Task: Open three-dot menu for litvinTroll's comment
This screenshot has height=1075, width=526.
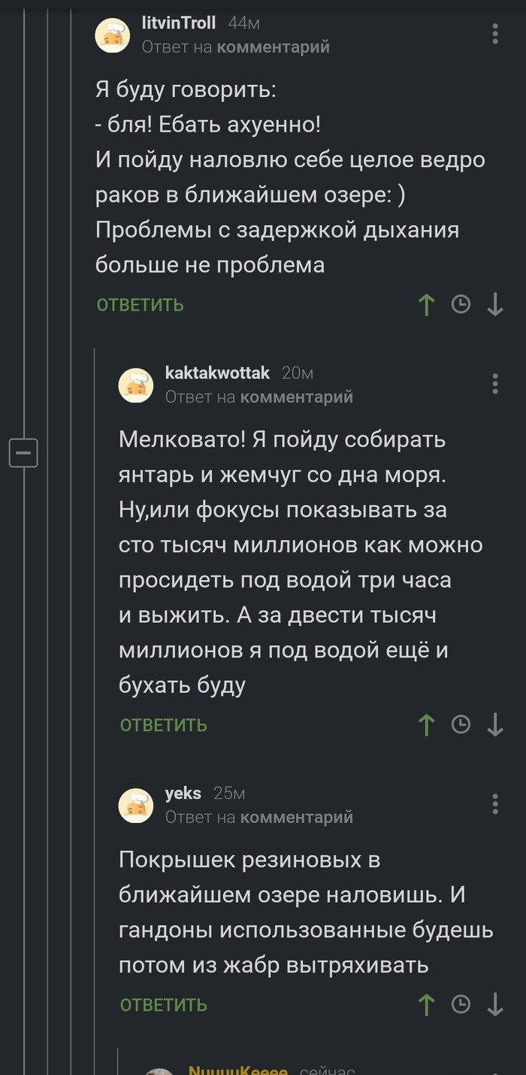Action: (x=495, y=34)
